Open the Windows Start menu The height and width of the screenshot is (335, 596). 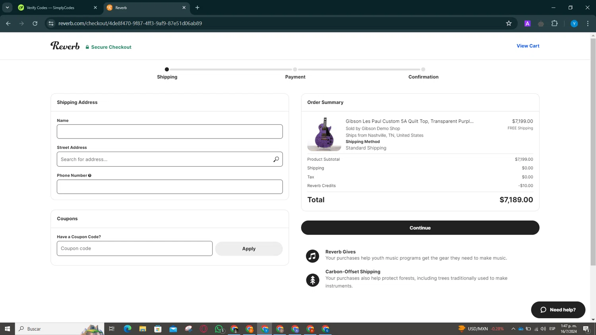pos(7,329)
